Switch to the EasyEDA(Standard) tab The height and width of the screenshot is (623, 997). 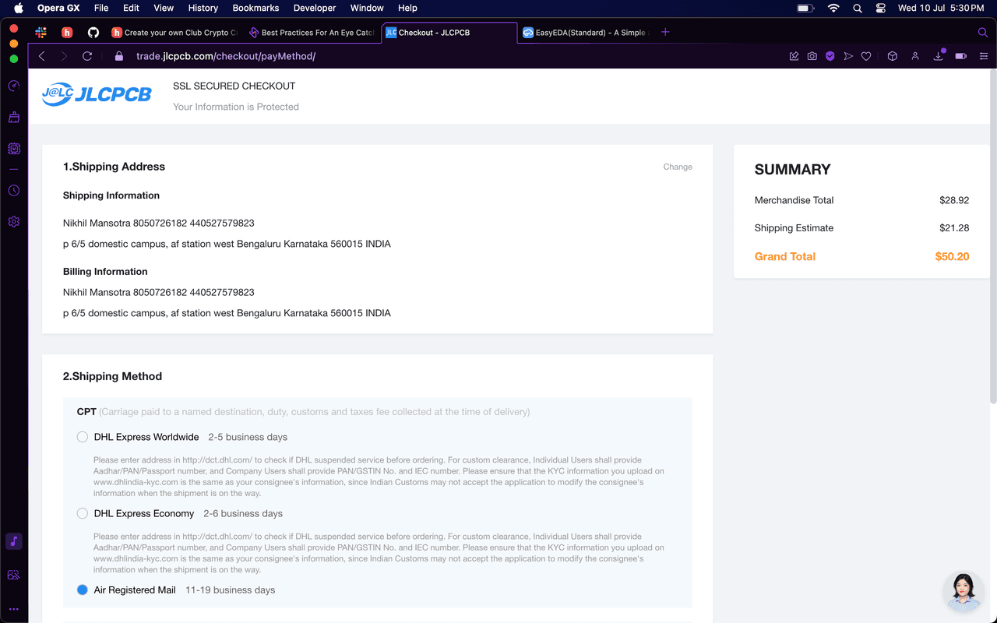click(x=584, y=33)
